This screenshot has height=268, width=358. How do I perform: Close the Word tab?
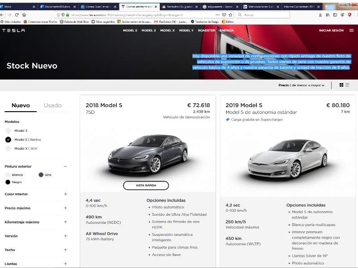[x=34, y=7]
